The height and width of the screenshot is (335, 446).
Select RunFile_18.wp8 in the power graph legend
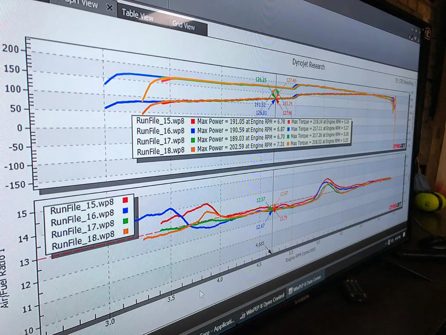(x=161, y=151)
